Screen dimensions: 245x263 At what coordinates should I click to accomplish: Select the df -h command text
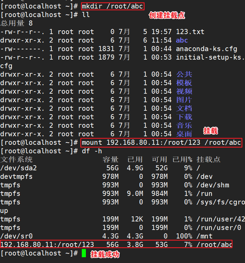click(92, 151)
